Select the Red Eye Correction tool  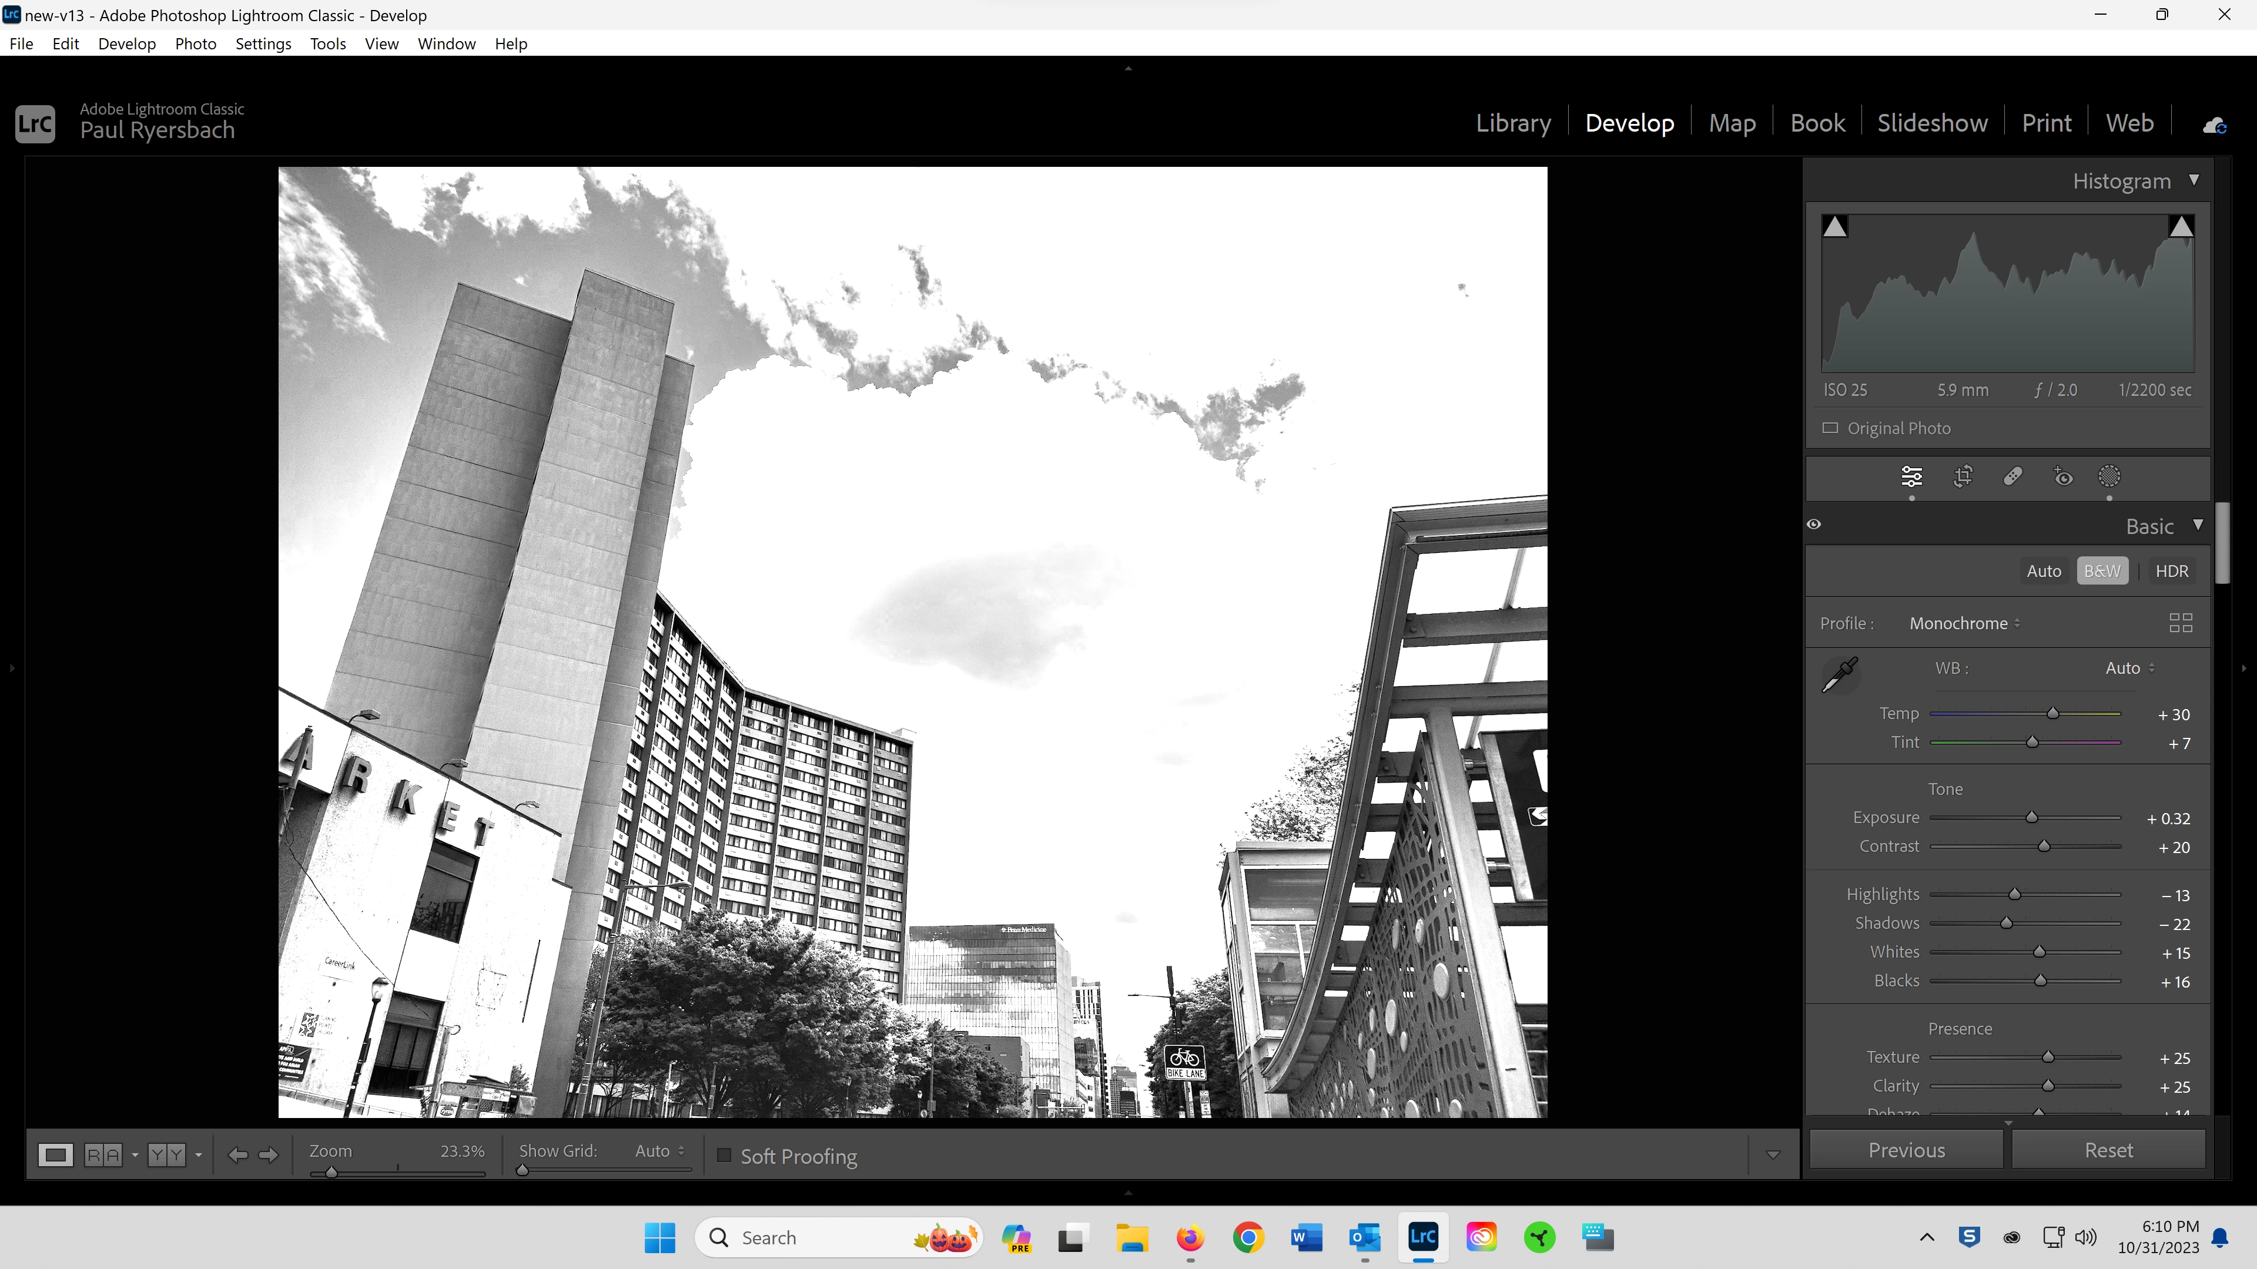pos(2062,476)
